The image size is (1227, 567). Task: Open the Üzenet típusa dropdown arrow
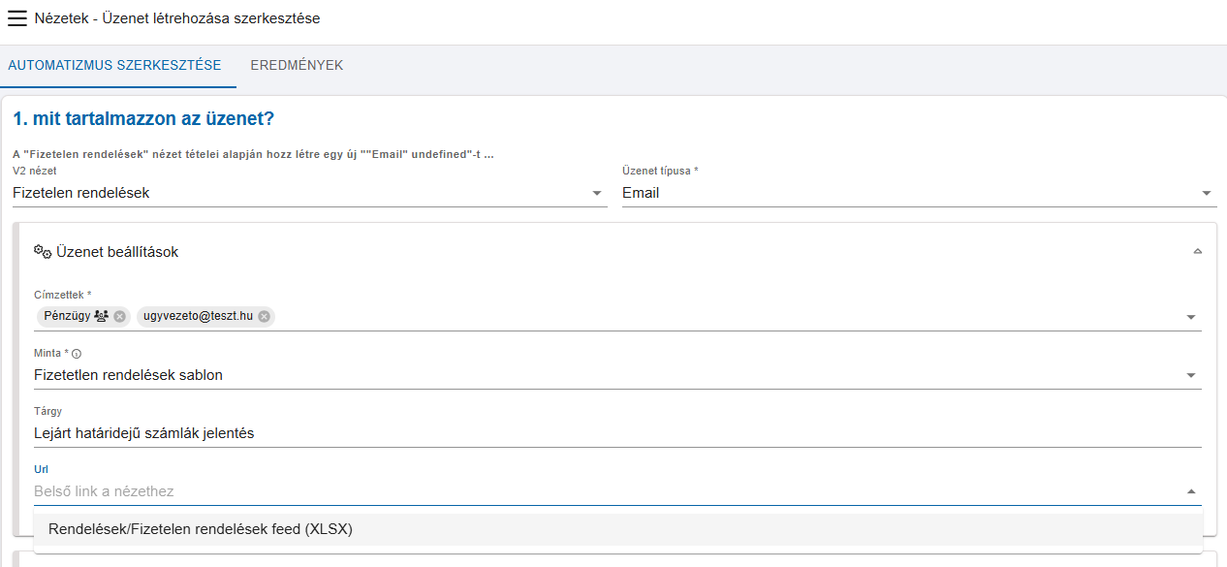[x=1207, y=193]
